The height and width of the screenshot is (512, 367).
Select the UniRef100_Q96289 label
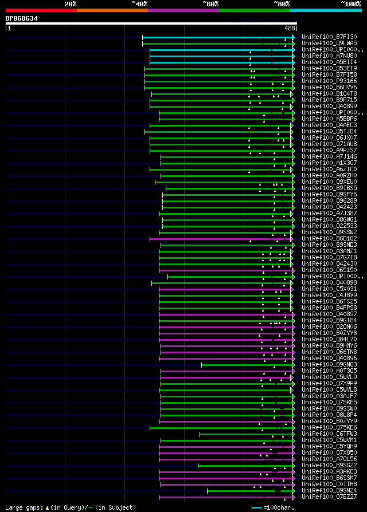click(329, 201)
